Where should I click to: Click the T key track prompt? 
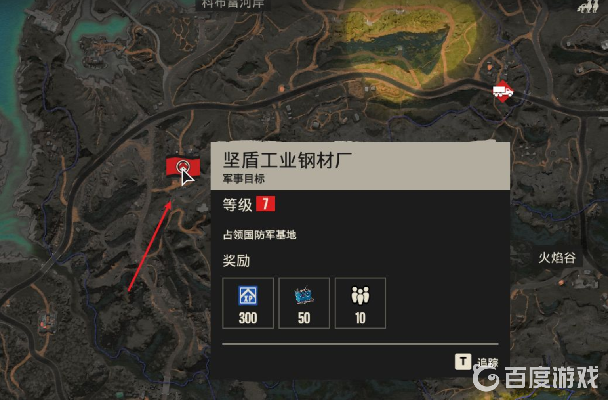[x=463, y=362]
